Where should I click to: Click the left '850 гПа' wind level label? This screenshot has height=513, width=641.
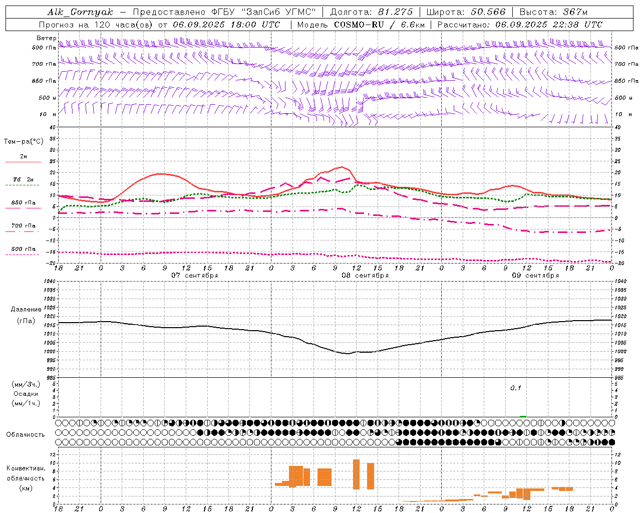(44, 81)
